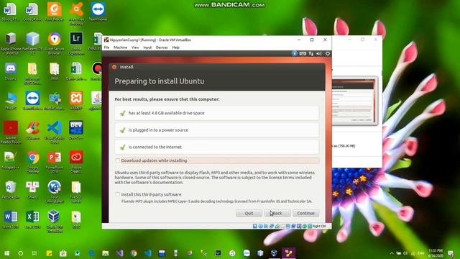This screenshot has width=460, height=259.
Task: Open PowerPoint desktop icon
Action: (55, 162)
